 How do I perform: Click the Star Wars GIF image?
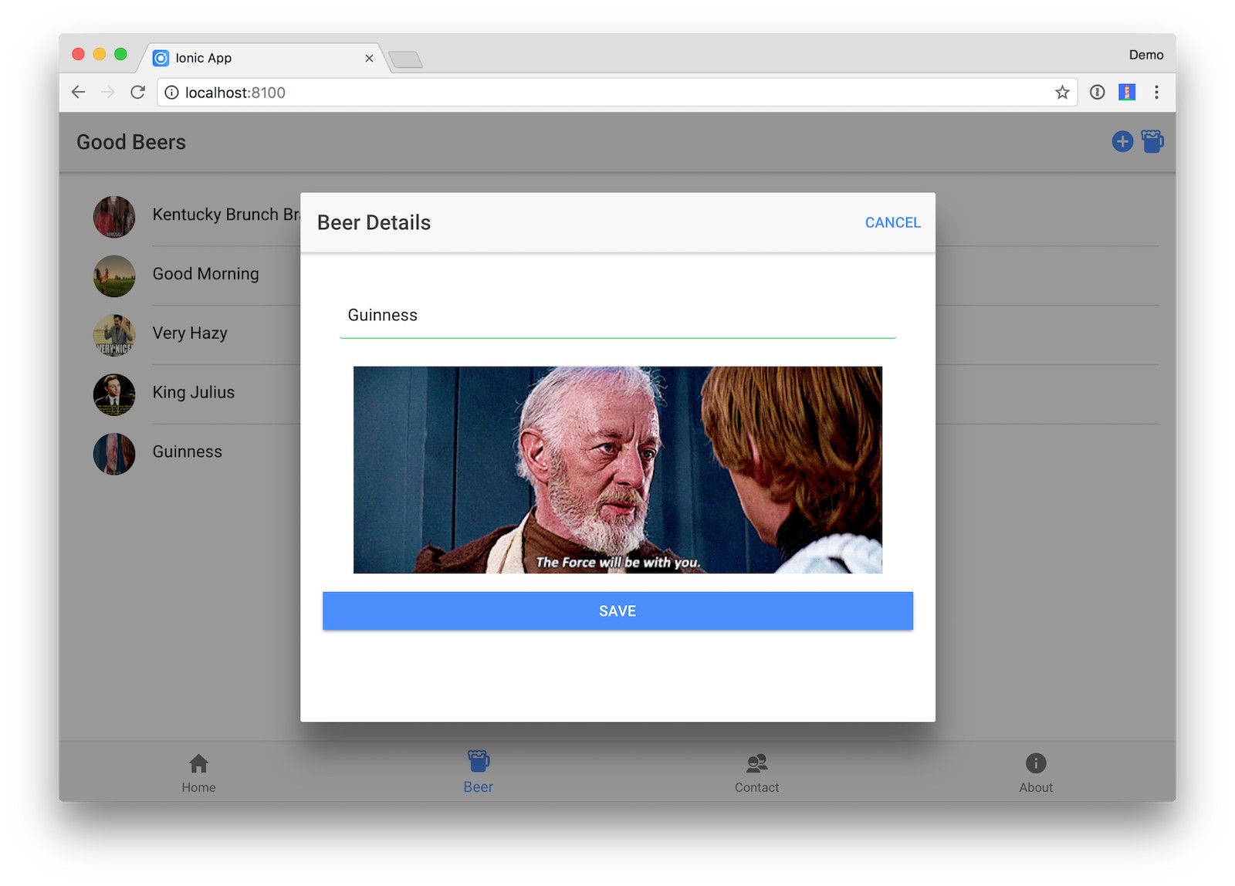[617, 470]
